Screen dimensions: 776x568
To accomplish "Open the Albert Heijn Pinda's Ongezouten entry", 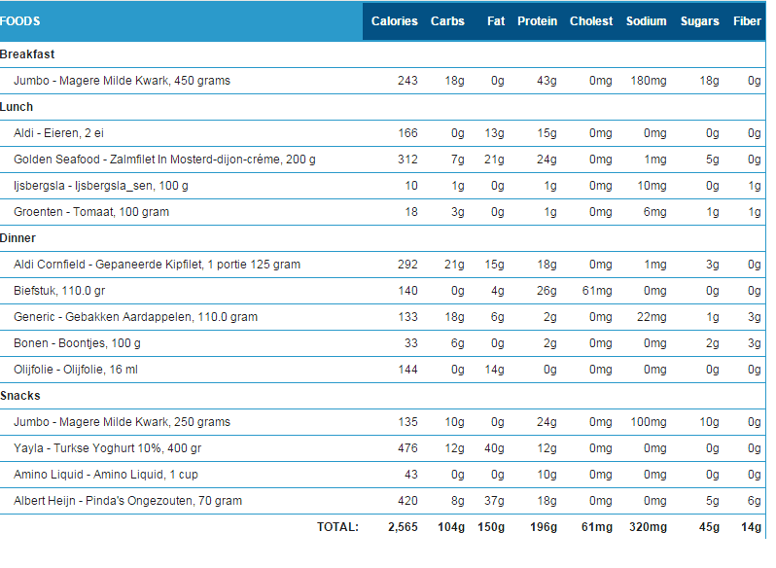I will [127, 501].
